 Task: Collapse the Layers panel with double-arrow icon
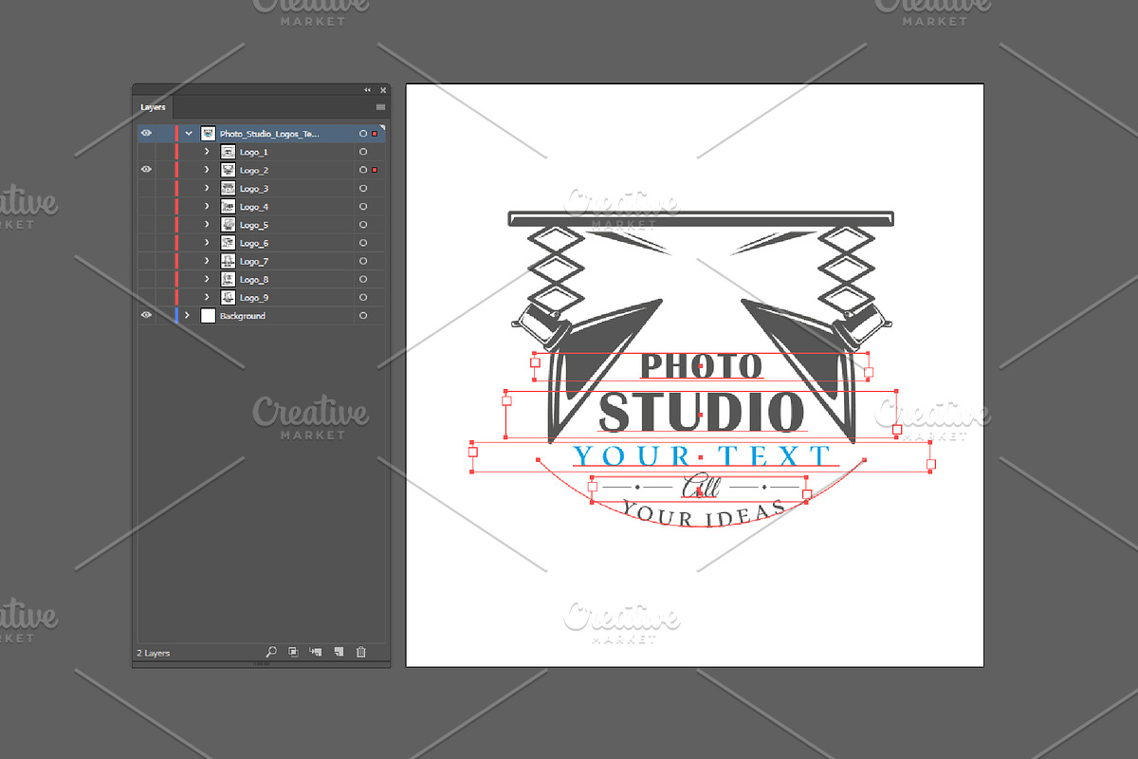368,90
